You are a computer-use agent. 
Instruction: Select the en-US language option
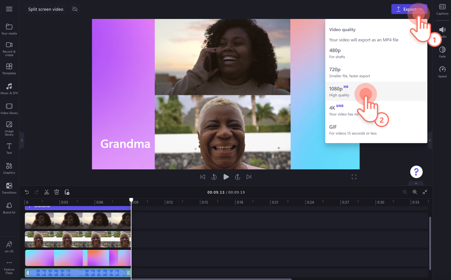pos(9,247)
